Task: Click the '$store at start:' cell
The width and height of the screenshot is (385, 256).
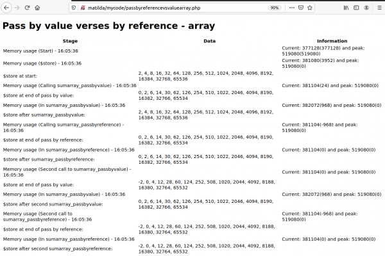Action: pyautogui.click(x=20, y=76)
